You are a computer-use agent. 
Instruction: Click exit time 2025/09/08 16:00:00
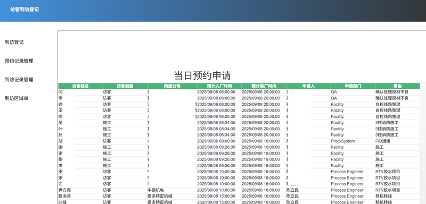(x=260, y=141)
